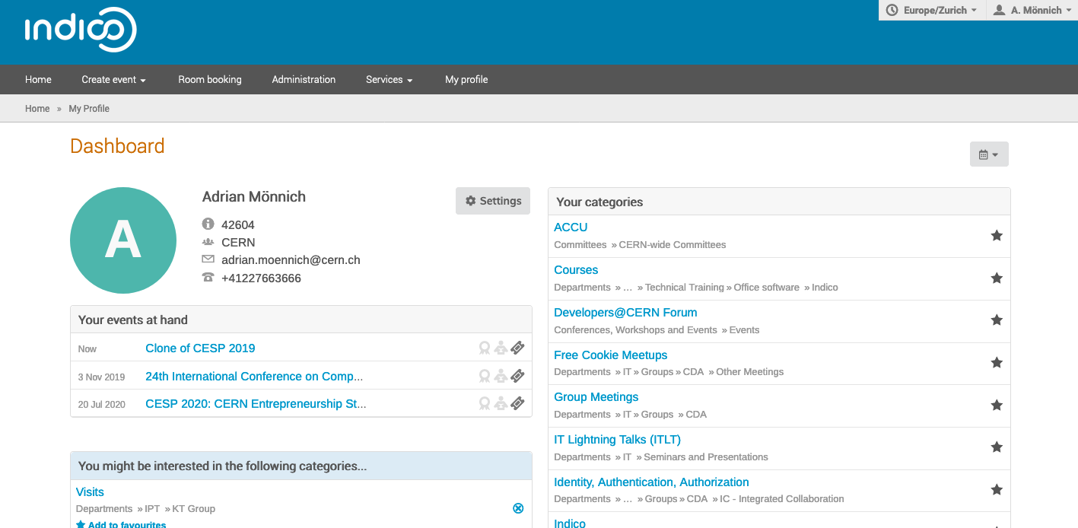Toggle the star for Developers@CERN Forum

[x=997, y=320]
